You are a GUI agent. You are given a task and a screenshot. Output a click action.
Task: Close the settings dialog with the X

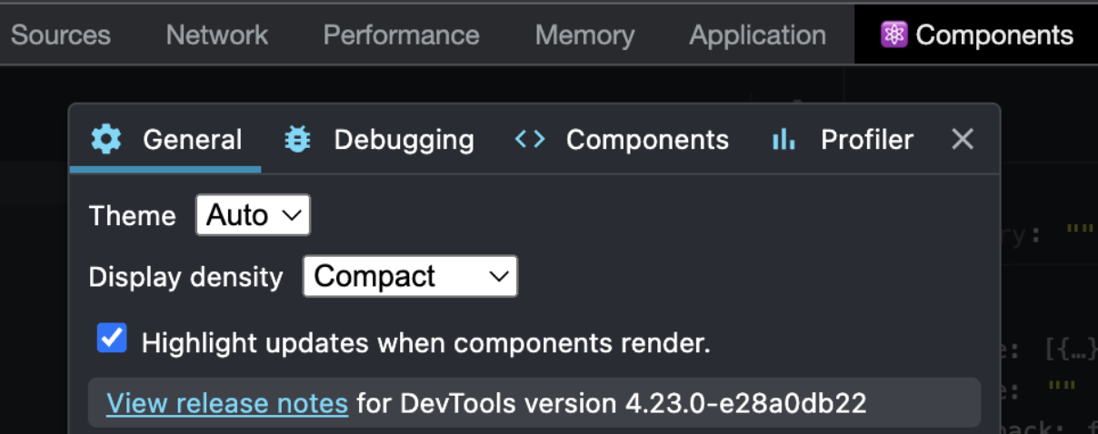coord(963,139)
